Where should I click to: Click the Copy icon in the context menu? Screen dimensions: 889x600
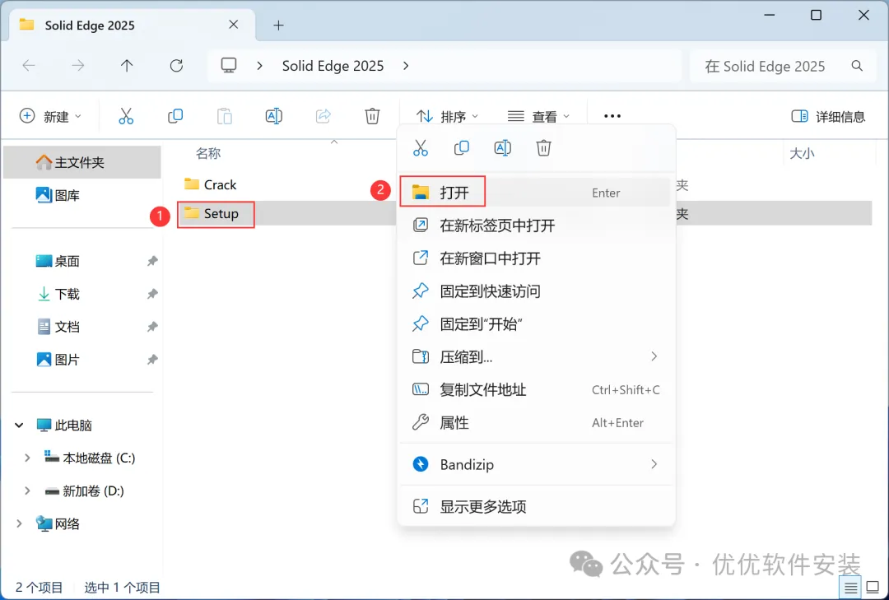coord(462,148)
